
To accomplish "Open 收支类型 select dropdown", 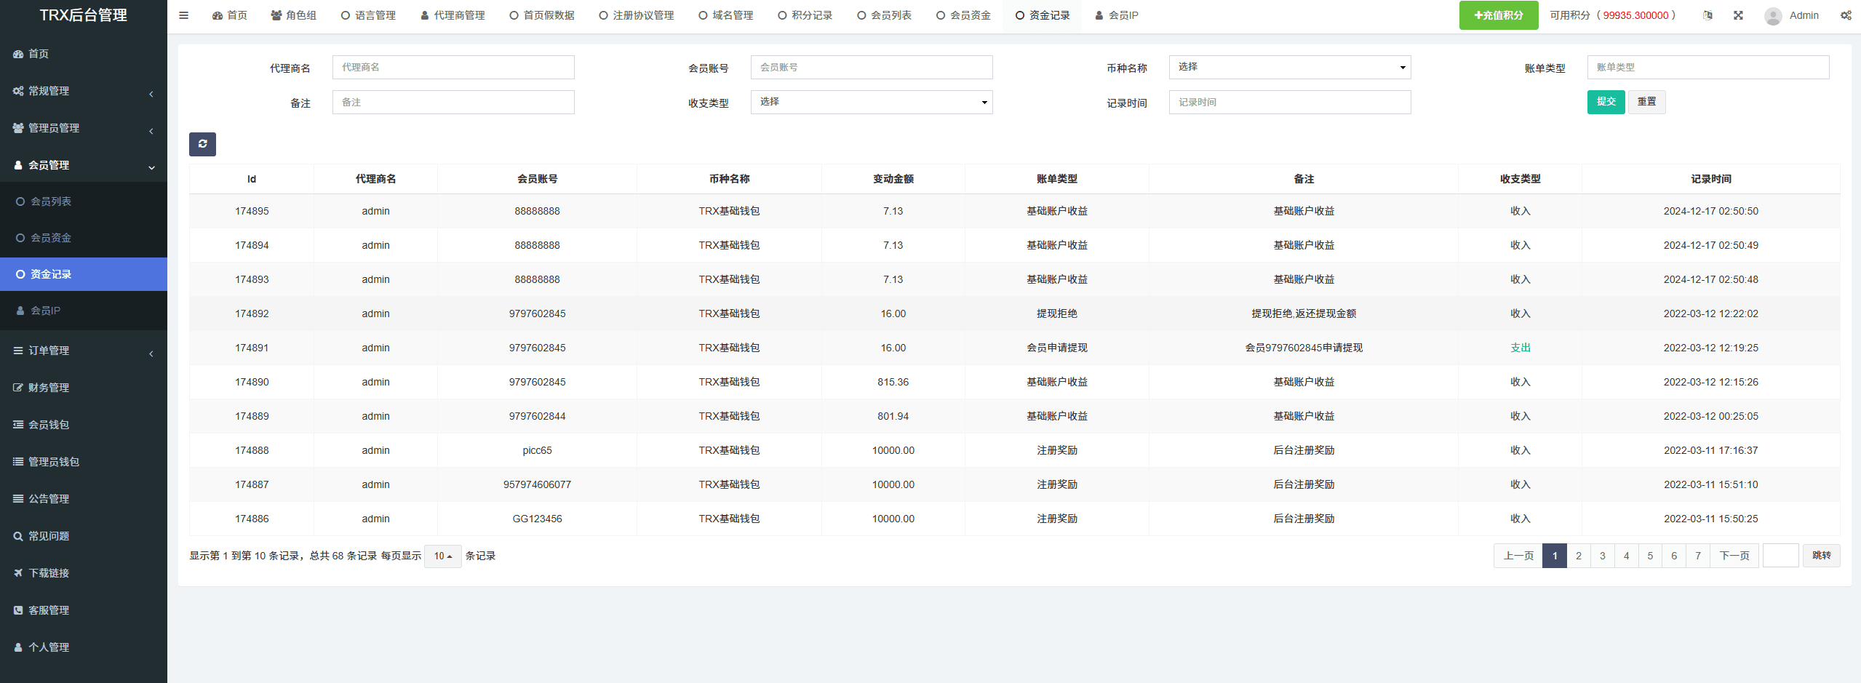I will pos(872,102).
